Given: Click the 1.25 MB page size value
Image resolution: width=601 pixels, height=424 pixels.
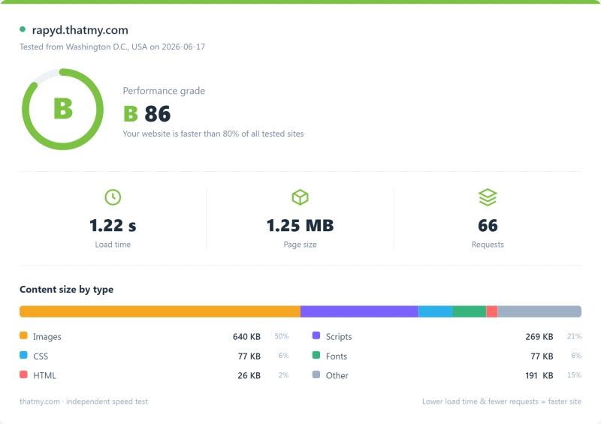Looking at the screenshot, I should (300, 225).
